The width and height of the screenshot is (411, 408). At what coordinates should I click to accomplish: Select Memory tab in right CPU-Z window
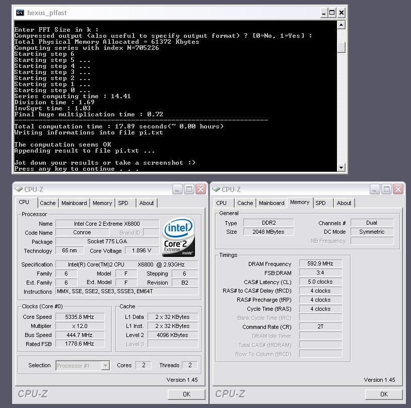(x=300, y=202)
